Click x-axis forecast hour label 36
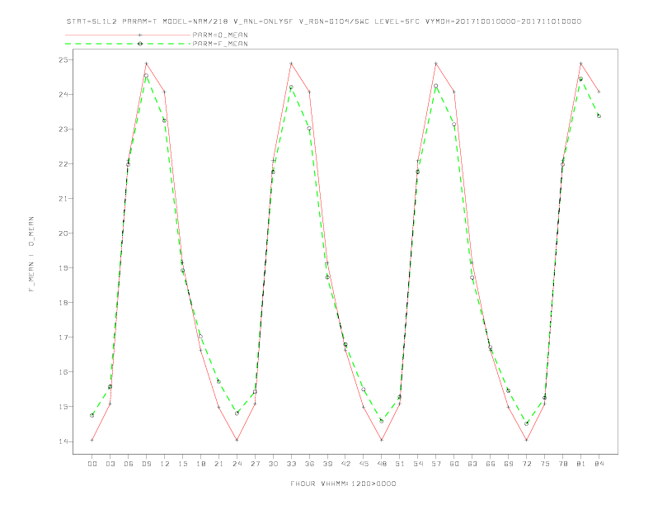 [x=309, y=464]
